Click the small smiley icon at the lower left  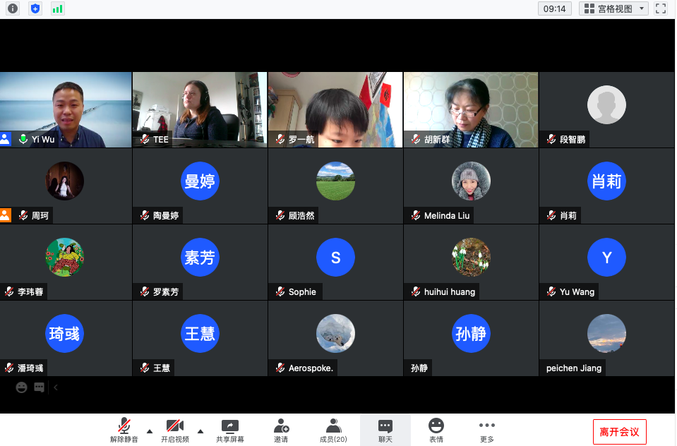click(22, 387)
